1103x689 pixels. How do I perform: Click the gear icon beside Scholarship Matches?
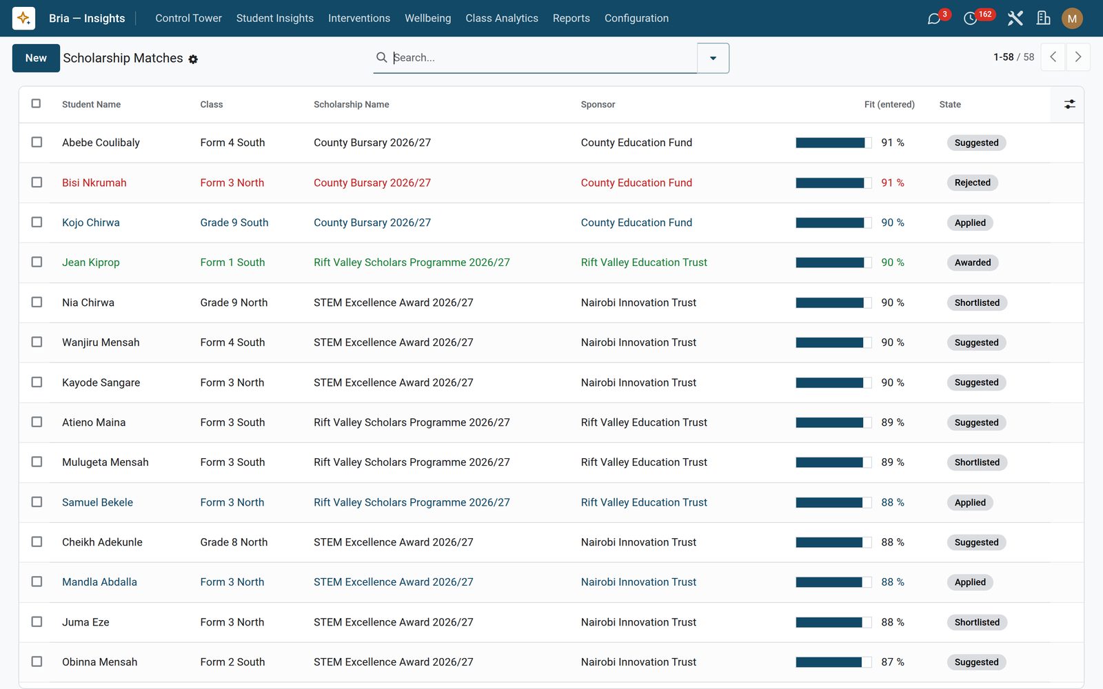coord(193,59)
